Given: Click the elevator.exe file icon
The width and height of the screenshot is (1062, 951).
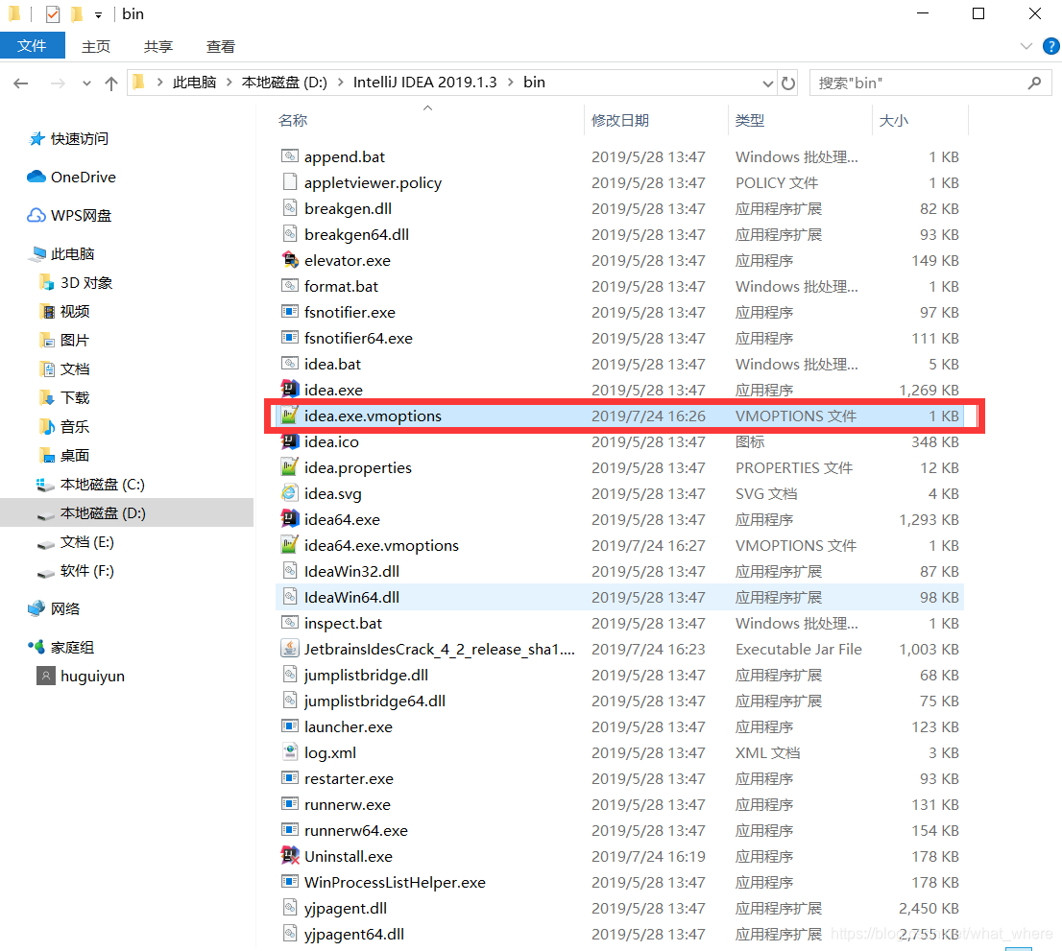Looking at the screenshot, I should tap(290, 260).
